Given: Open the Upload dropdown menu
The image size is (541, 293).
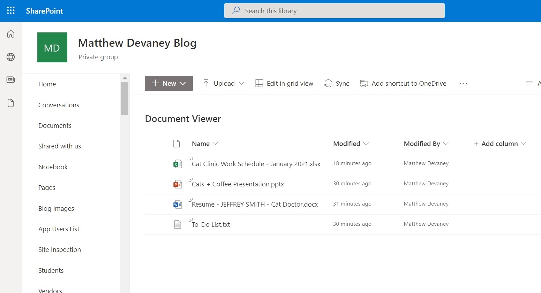Looking at the screenshot, I should pos(242,83).
